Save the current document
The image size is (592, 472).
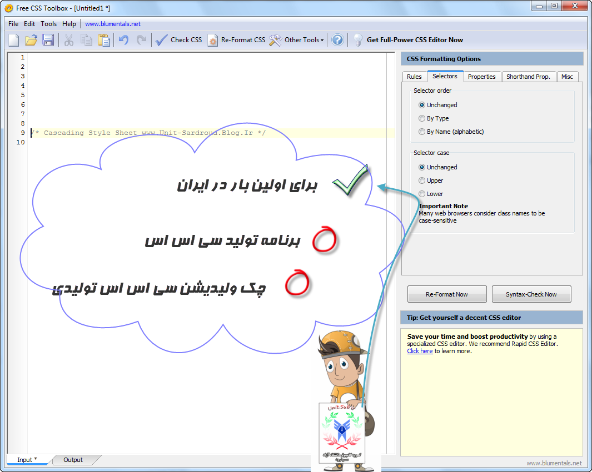[49, 39]
